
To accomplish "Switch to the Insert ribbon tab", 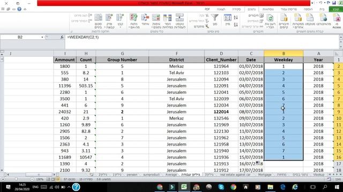I will pyautogui.click(x=308, y=9).
